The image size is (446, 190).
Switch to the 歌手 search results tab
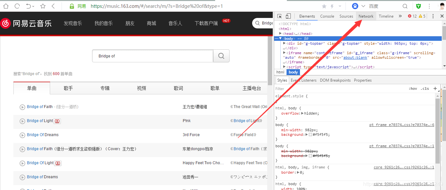point(68,88)
